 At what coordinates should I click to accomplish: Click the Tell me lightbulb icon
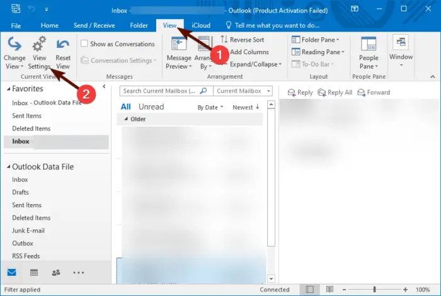(229, 25)
